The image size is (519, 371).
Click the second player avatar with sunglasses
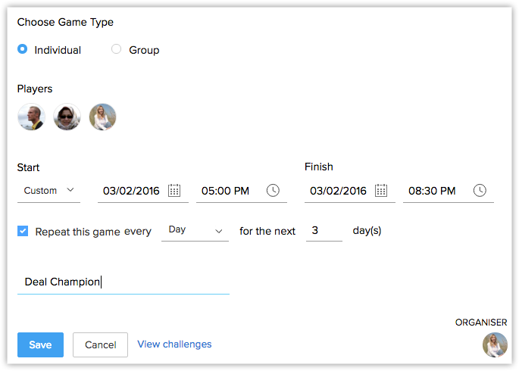click(67, 117)
